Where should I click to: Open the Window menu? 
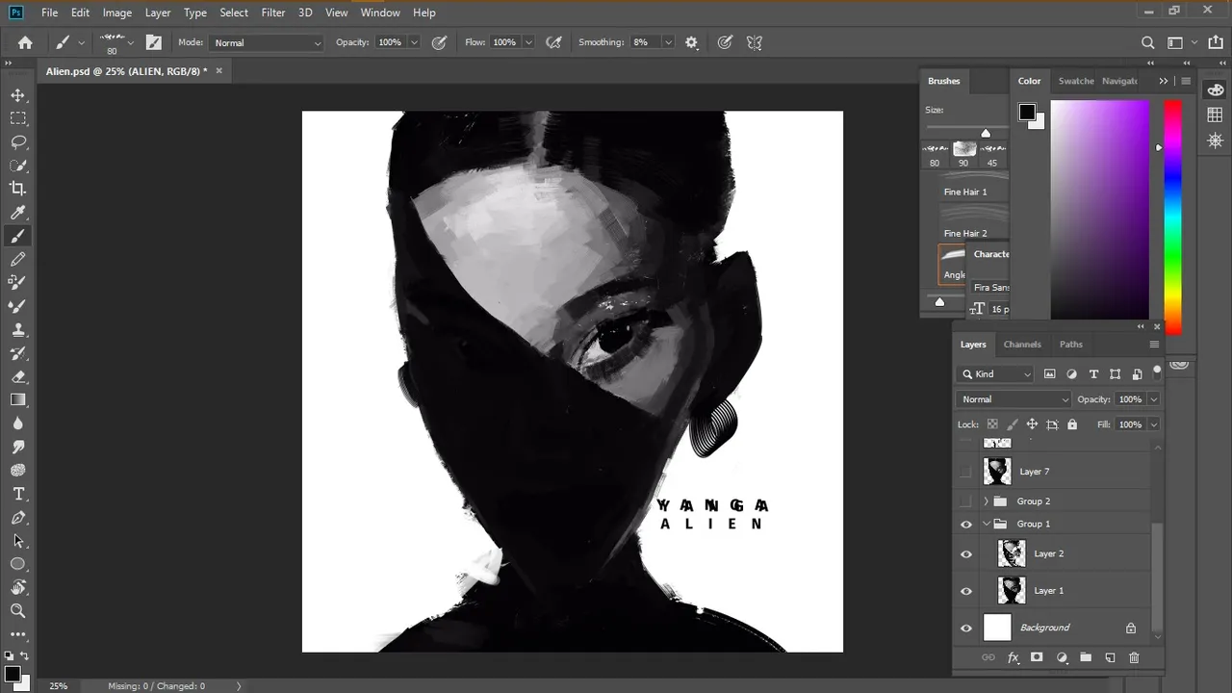tap(380, 13)
